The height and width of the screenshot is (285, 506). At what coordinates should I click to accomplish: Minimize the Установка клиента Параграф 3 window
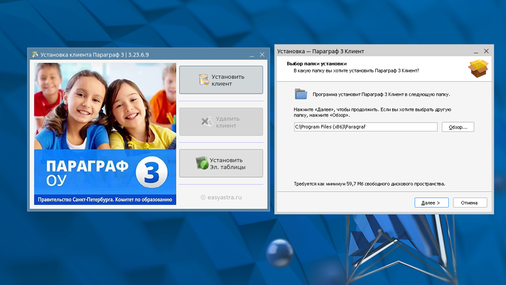pos(251,55)
